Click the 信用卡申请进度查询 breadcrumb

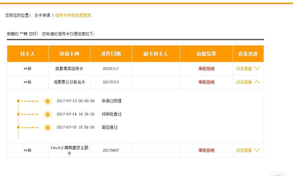coord(73,15)
